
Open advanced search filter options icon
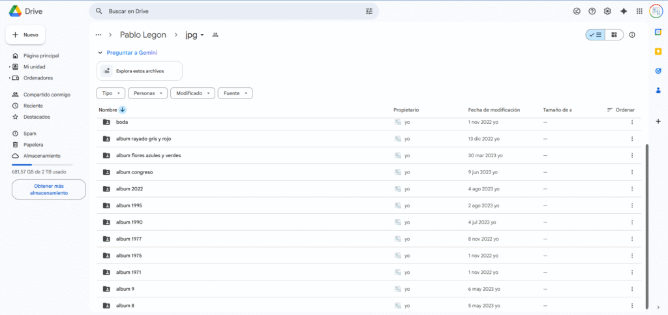369,12
